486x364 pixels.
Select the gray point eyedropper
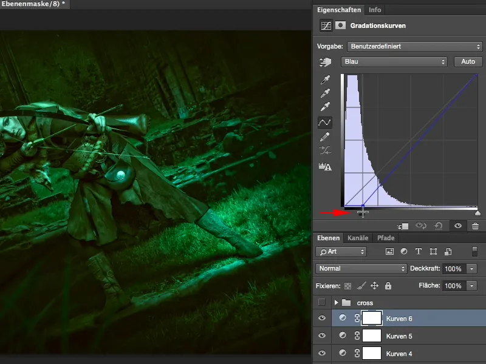(325, 93)
